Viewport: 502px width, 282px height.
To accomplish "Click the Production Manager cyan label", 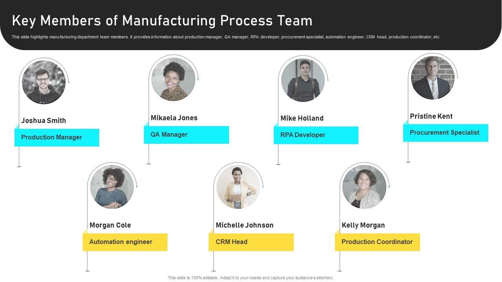I will (57, 137).
